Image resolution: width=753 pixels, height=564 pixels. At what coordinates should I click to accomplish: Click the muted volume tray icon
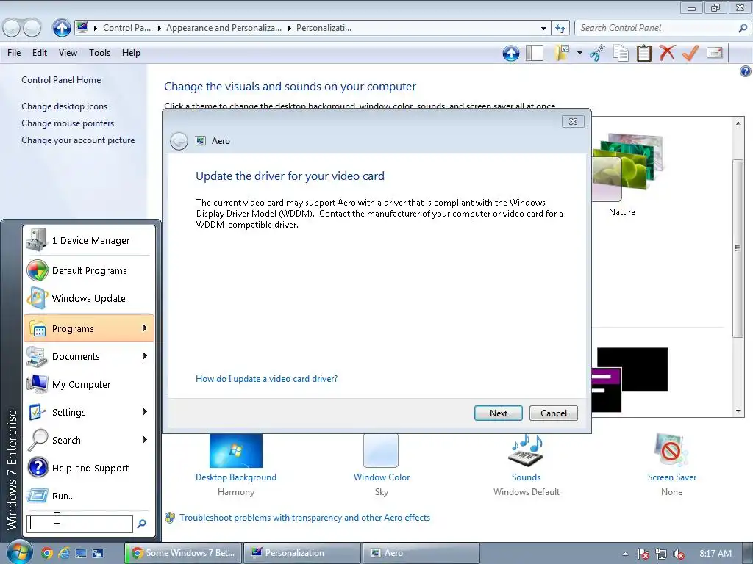[x=678, y=554]
